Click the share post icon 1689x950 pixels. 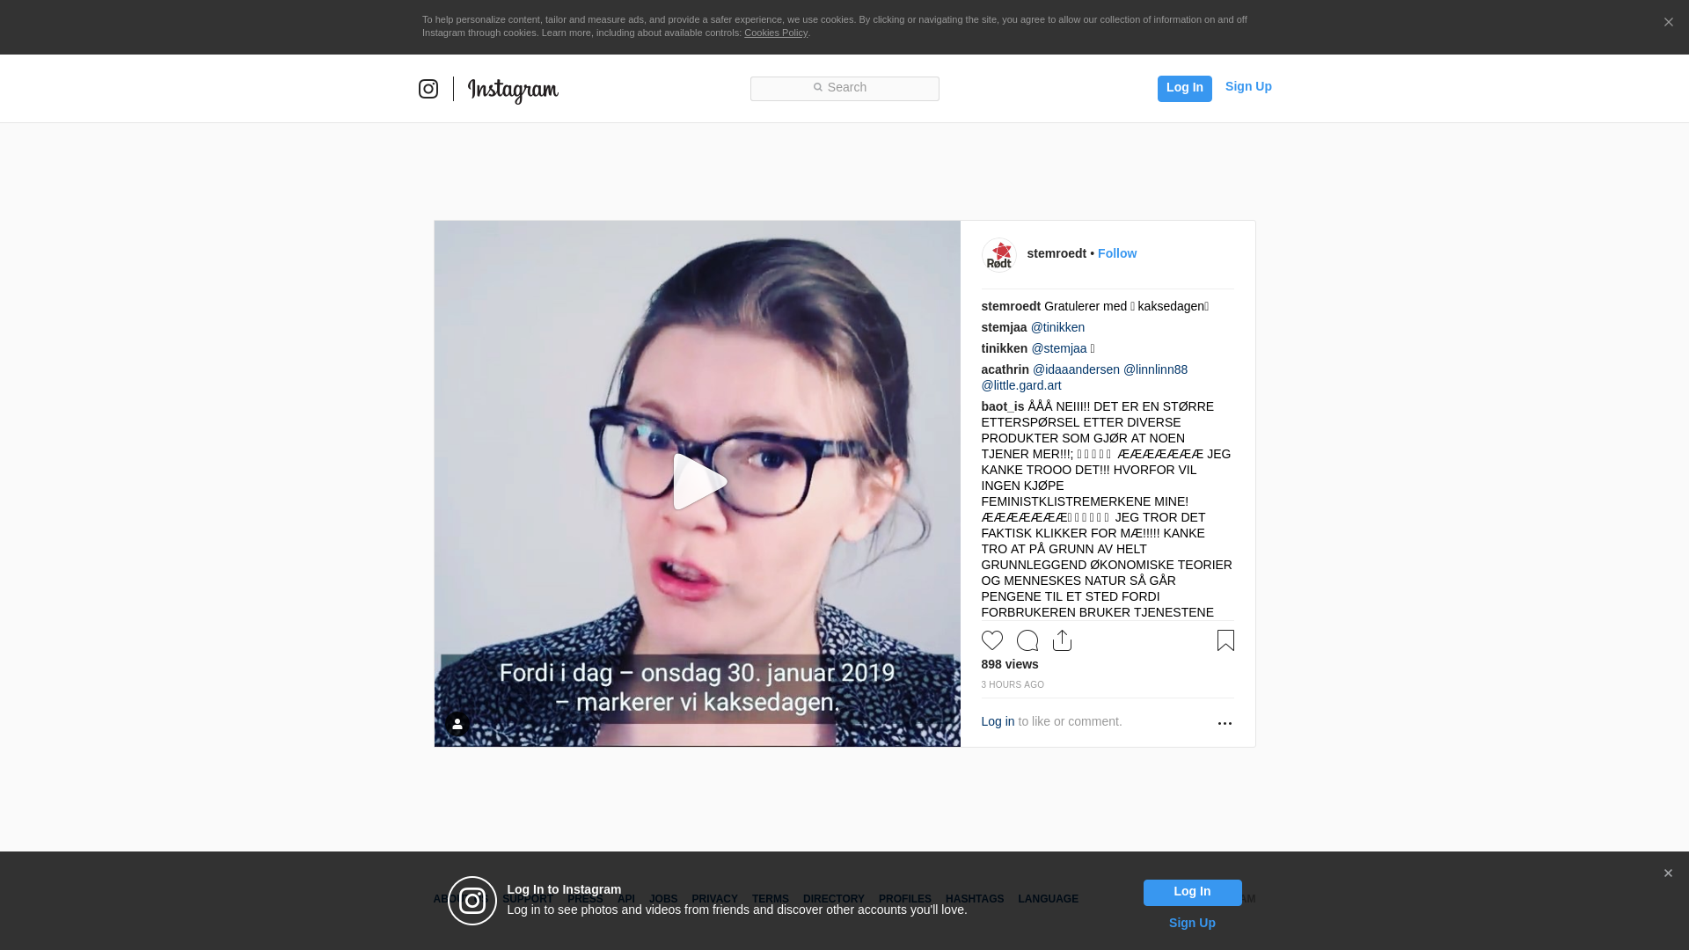coord(1062,640)
